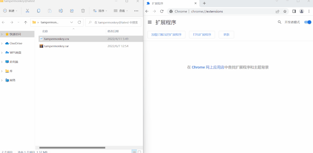Bookmark this page with the star icon

pos(285,11)
